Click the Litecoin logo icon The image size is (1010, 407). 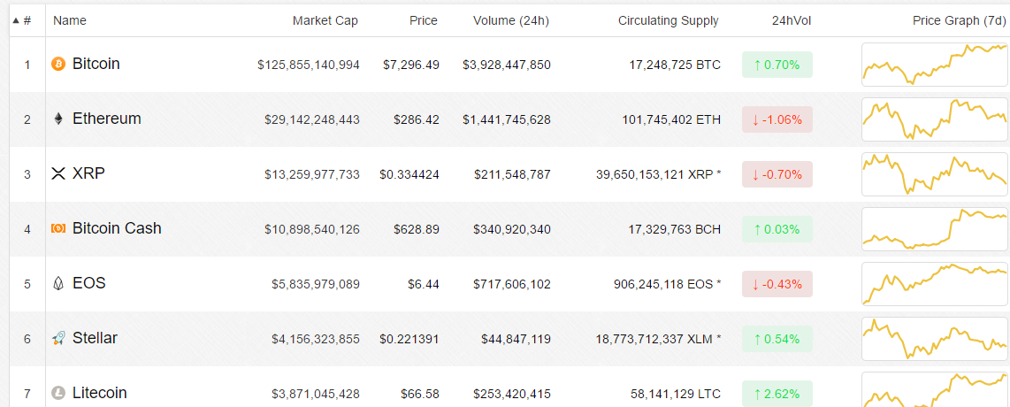click(59, 393)
